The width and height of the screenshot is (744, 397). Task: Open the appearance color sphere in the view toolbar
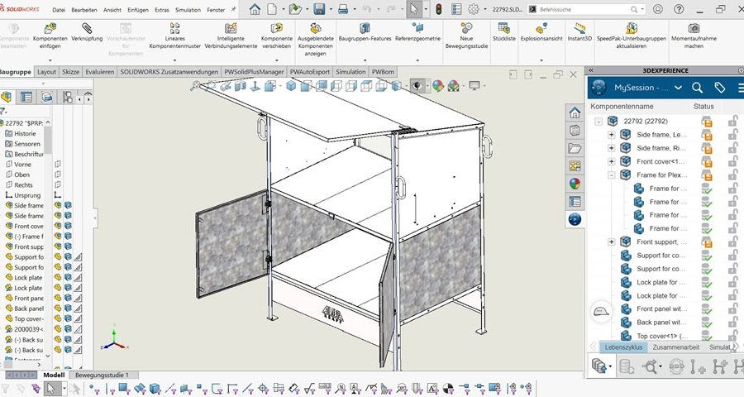437,85
